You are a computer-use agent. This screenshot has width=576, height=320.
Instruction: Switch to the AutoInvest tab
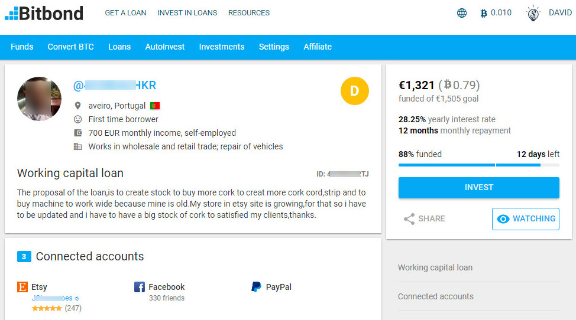click(x=165, y=47)
